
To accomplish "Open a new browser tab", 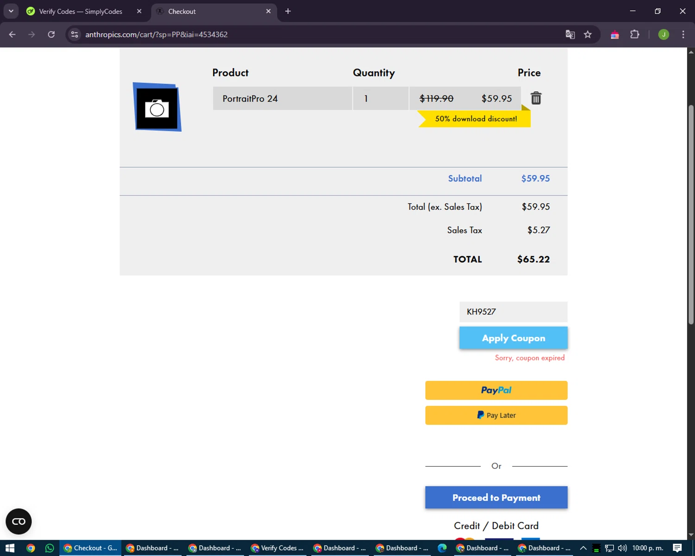I will coord(288,11).
